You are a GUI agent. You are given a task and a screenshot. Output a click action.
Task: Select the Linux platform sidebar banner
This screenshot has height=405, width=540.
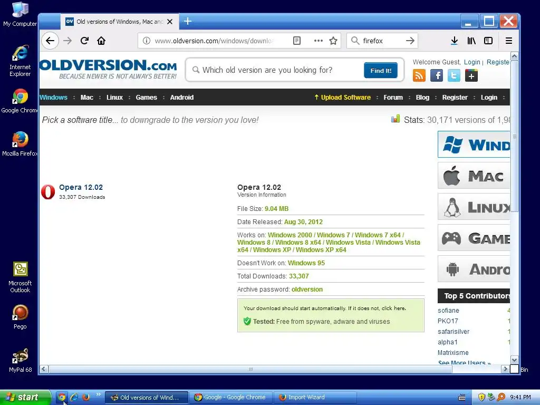click(x=474, y=207)
